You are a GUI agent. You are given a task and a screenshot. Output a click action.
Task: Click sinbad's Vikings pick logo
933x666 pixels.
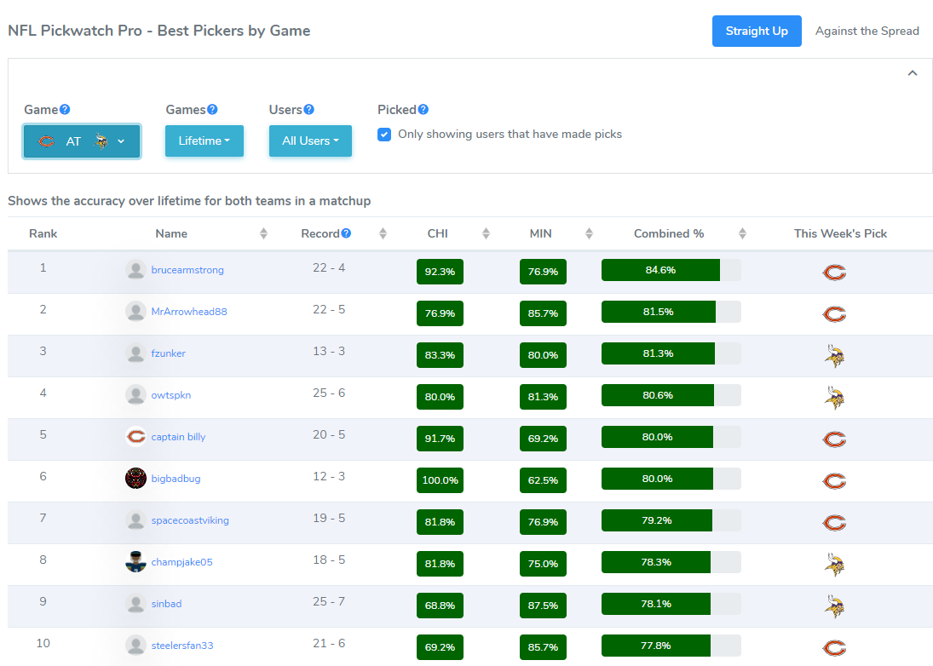pos(834,606)
